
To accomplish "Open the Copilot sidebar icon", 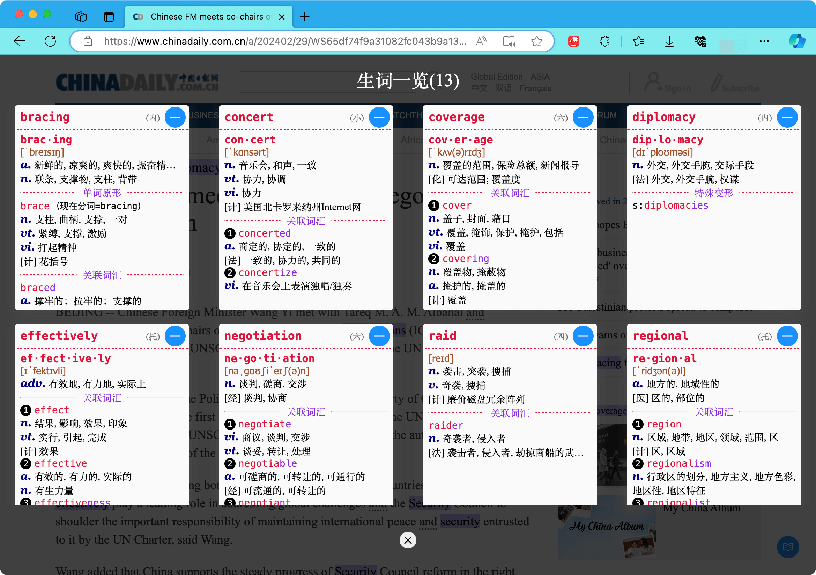I will click(796, 41).
